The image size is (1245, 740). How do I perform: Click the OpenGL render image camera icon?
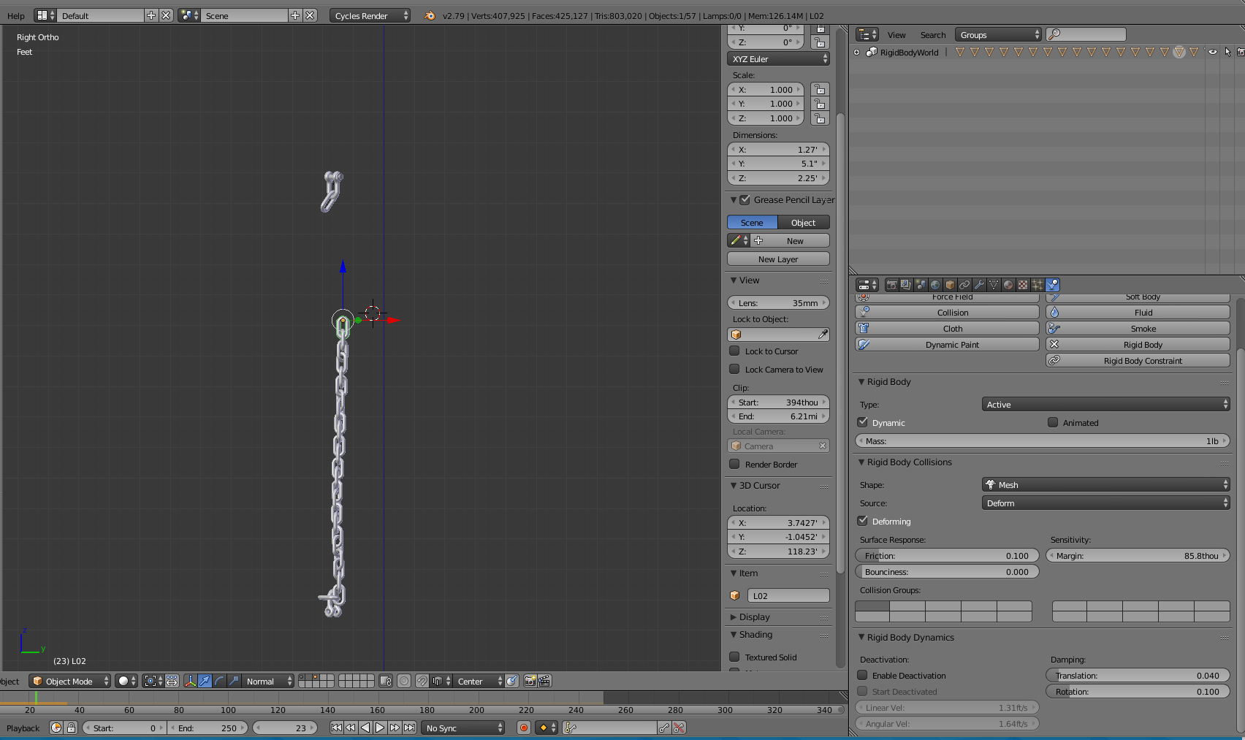(530, 681)
